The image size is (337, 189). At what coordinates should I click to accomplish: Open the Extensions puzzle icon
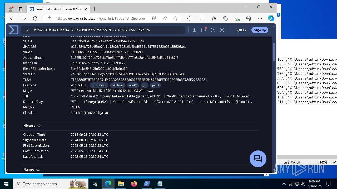(189, 18)
